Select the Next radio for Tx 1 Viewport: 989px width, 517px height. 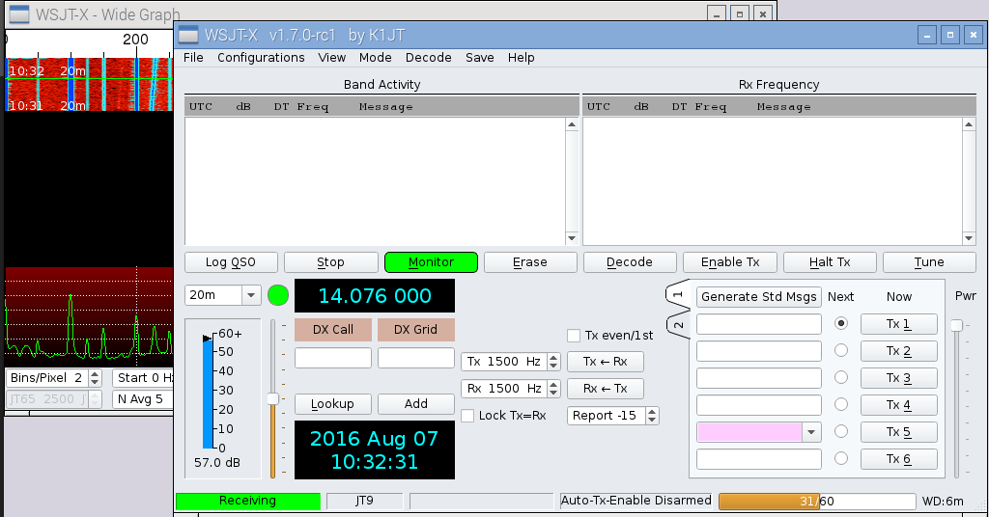[841, 323]
